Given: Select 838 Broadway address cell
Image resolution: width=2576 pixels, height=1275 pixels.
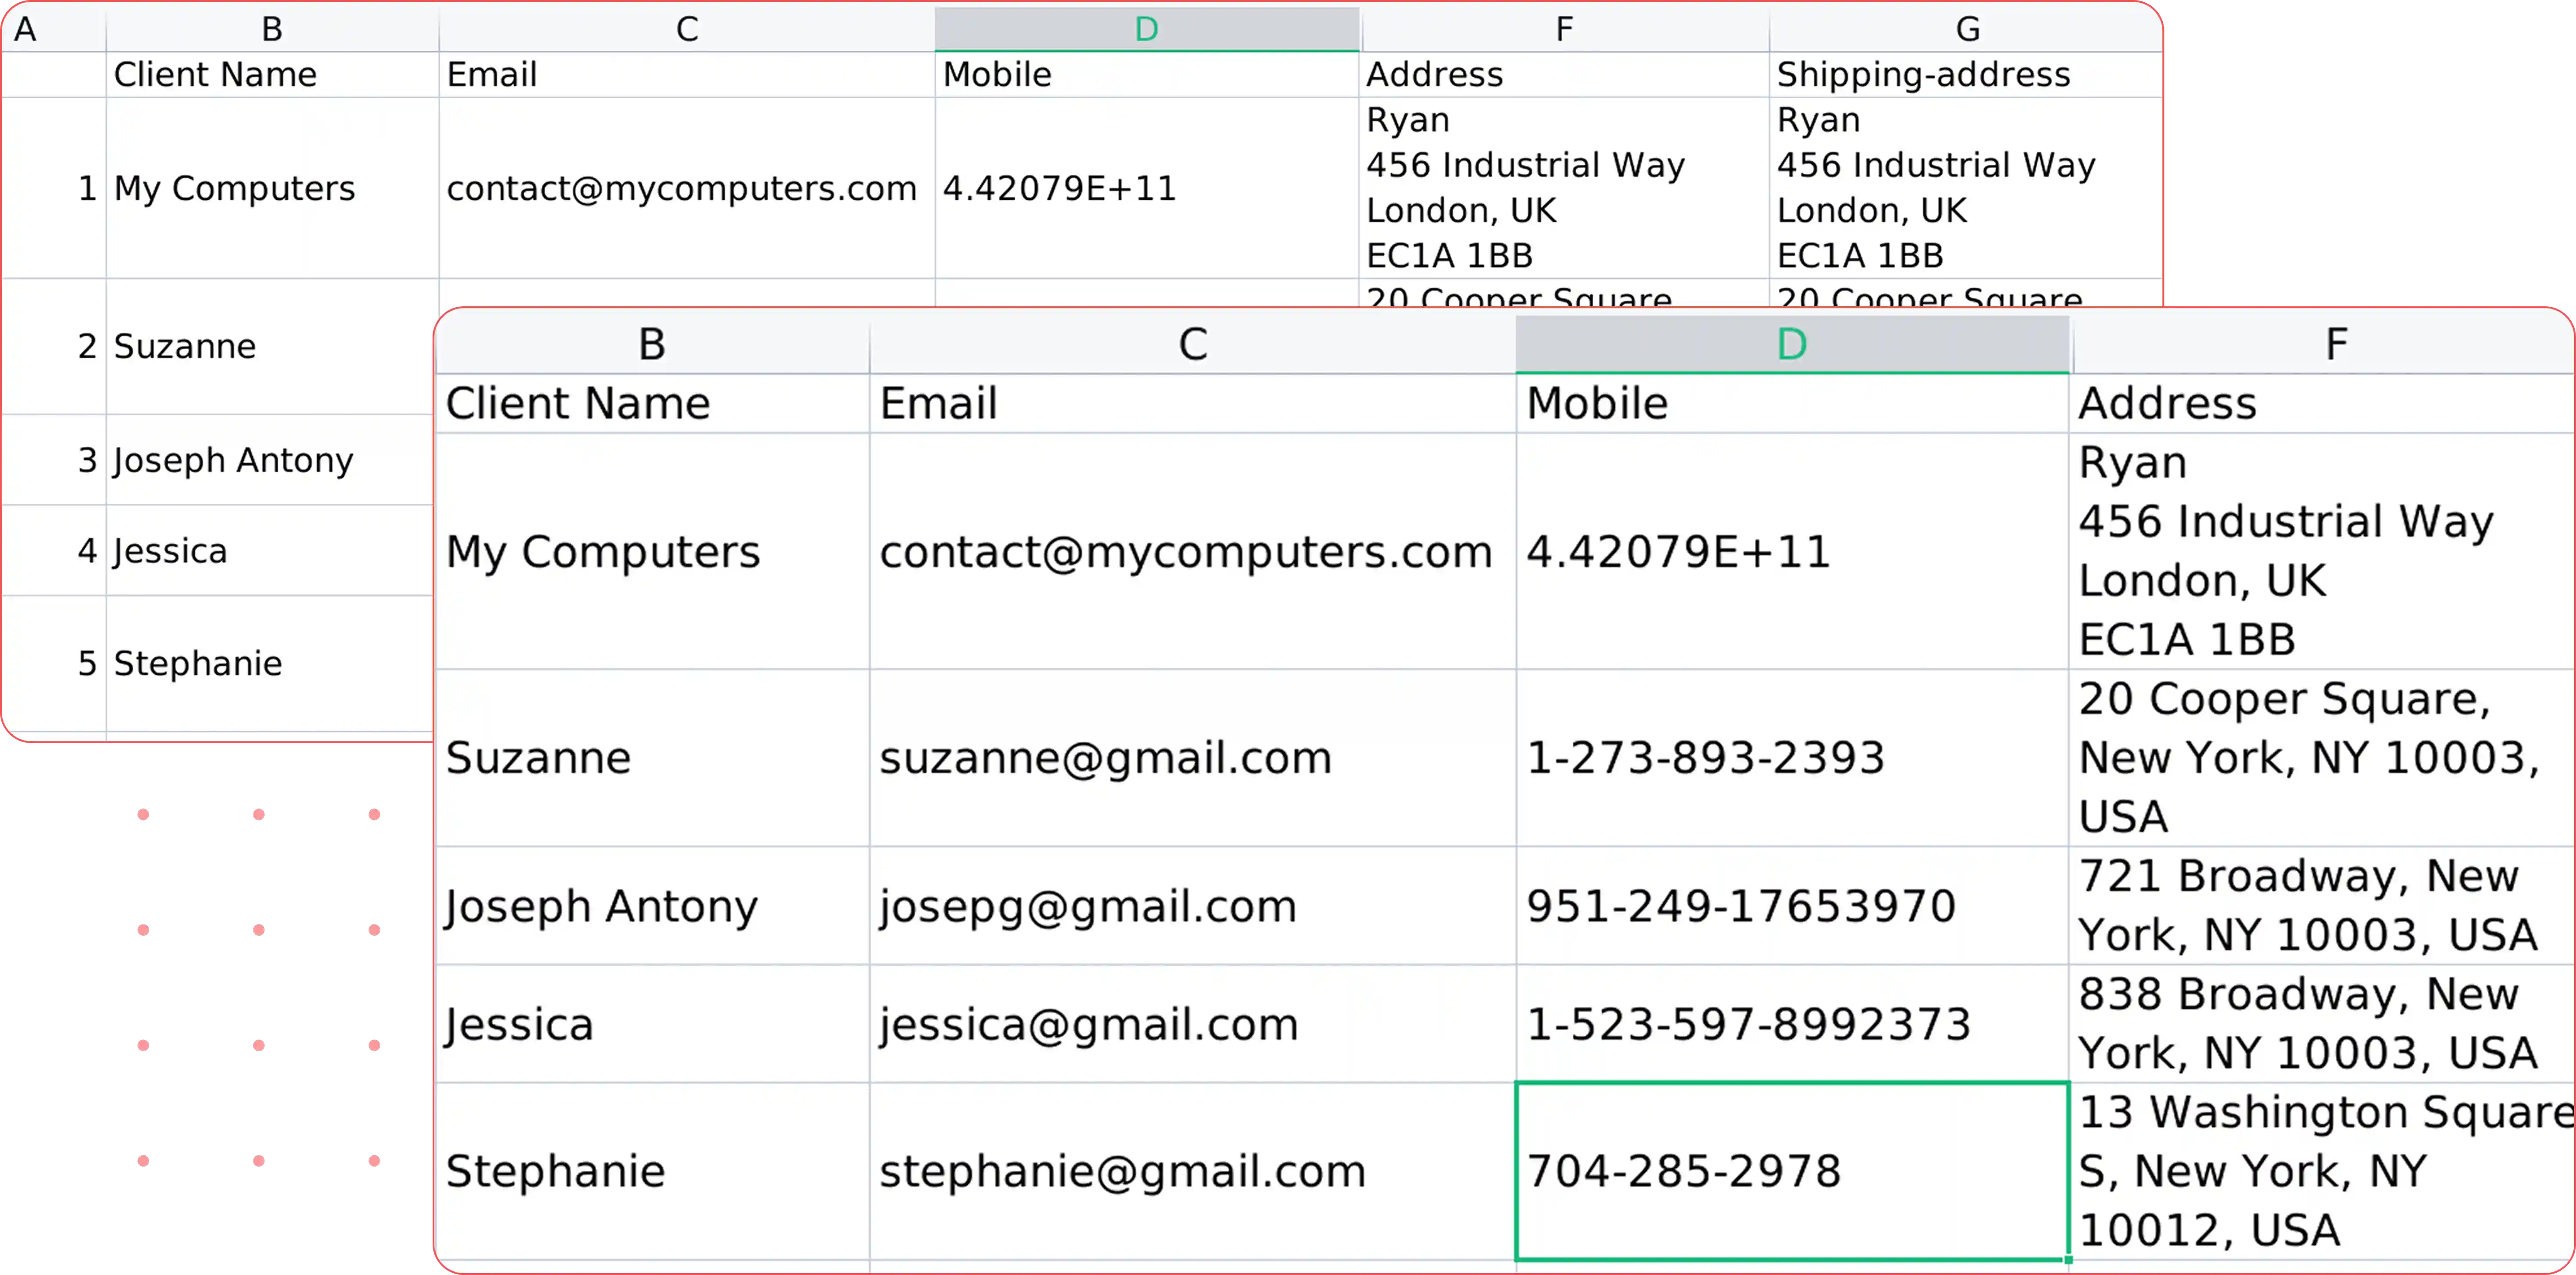Looking at the screenshot, I should click(x=2322, y=1023).
